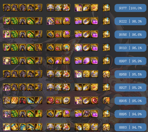Select the rabbit orb ring icon in the 8958 row
This screenshot has width=148, height=132.
(x=66, y=74)
